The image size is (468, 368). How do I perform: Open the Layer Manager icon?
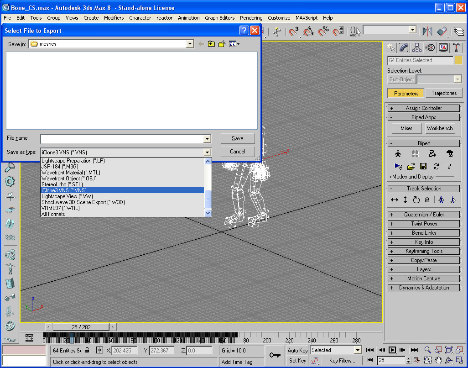(459, 31)
